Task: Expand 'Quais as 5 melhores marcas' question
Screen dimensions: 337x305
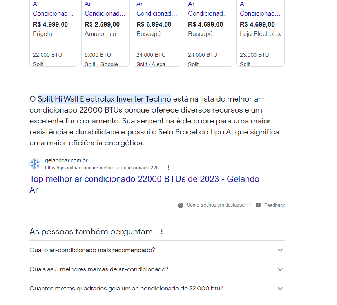Action: (x=157, y=269)
